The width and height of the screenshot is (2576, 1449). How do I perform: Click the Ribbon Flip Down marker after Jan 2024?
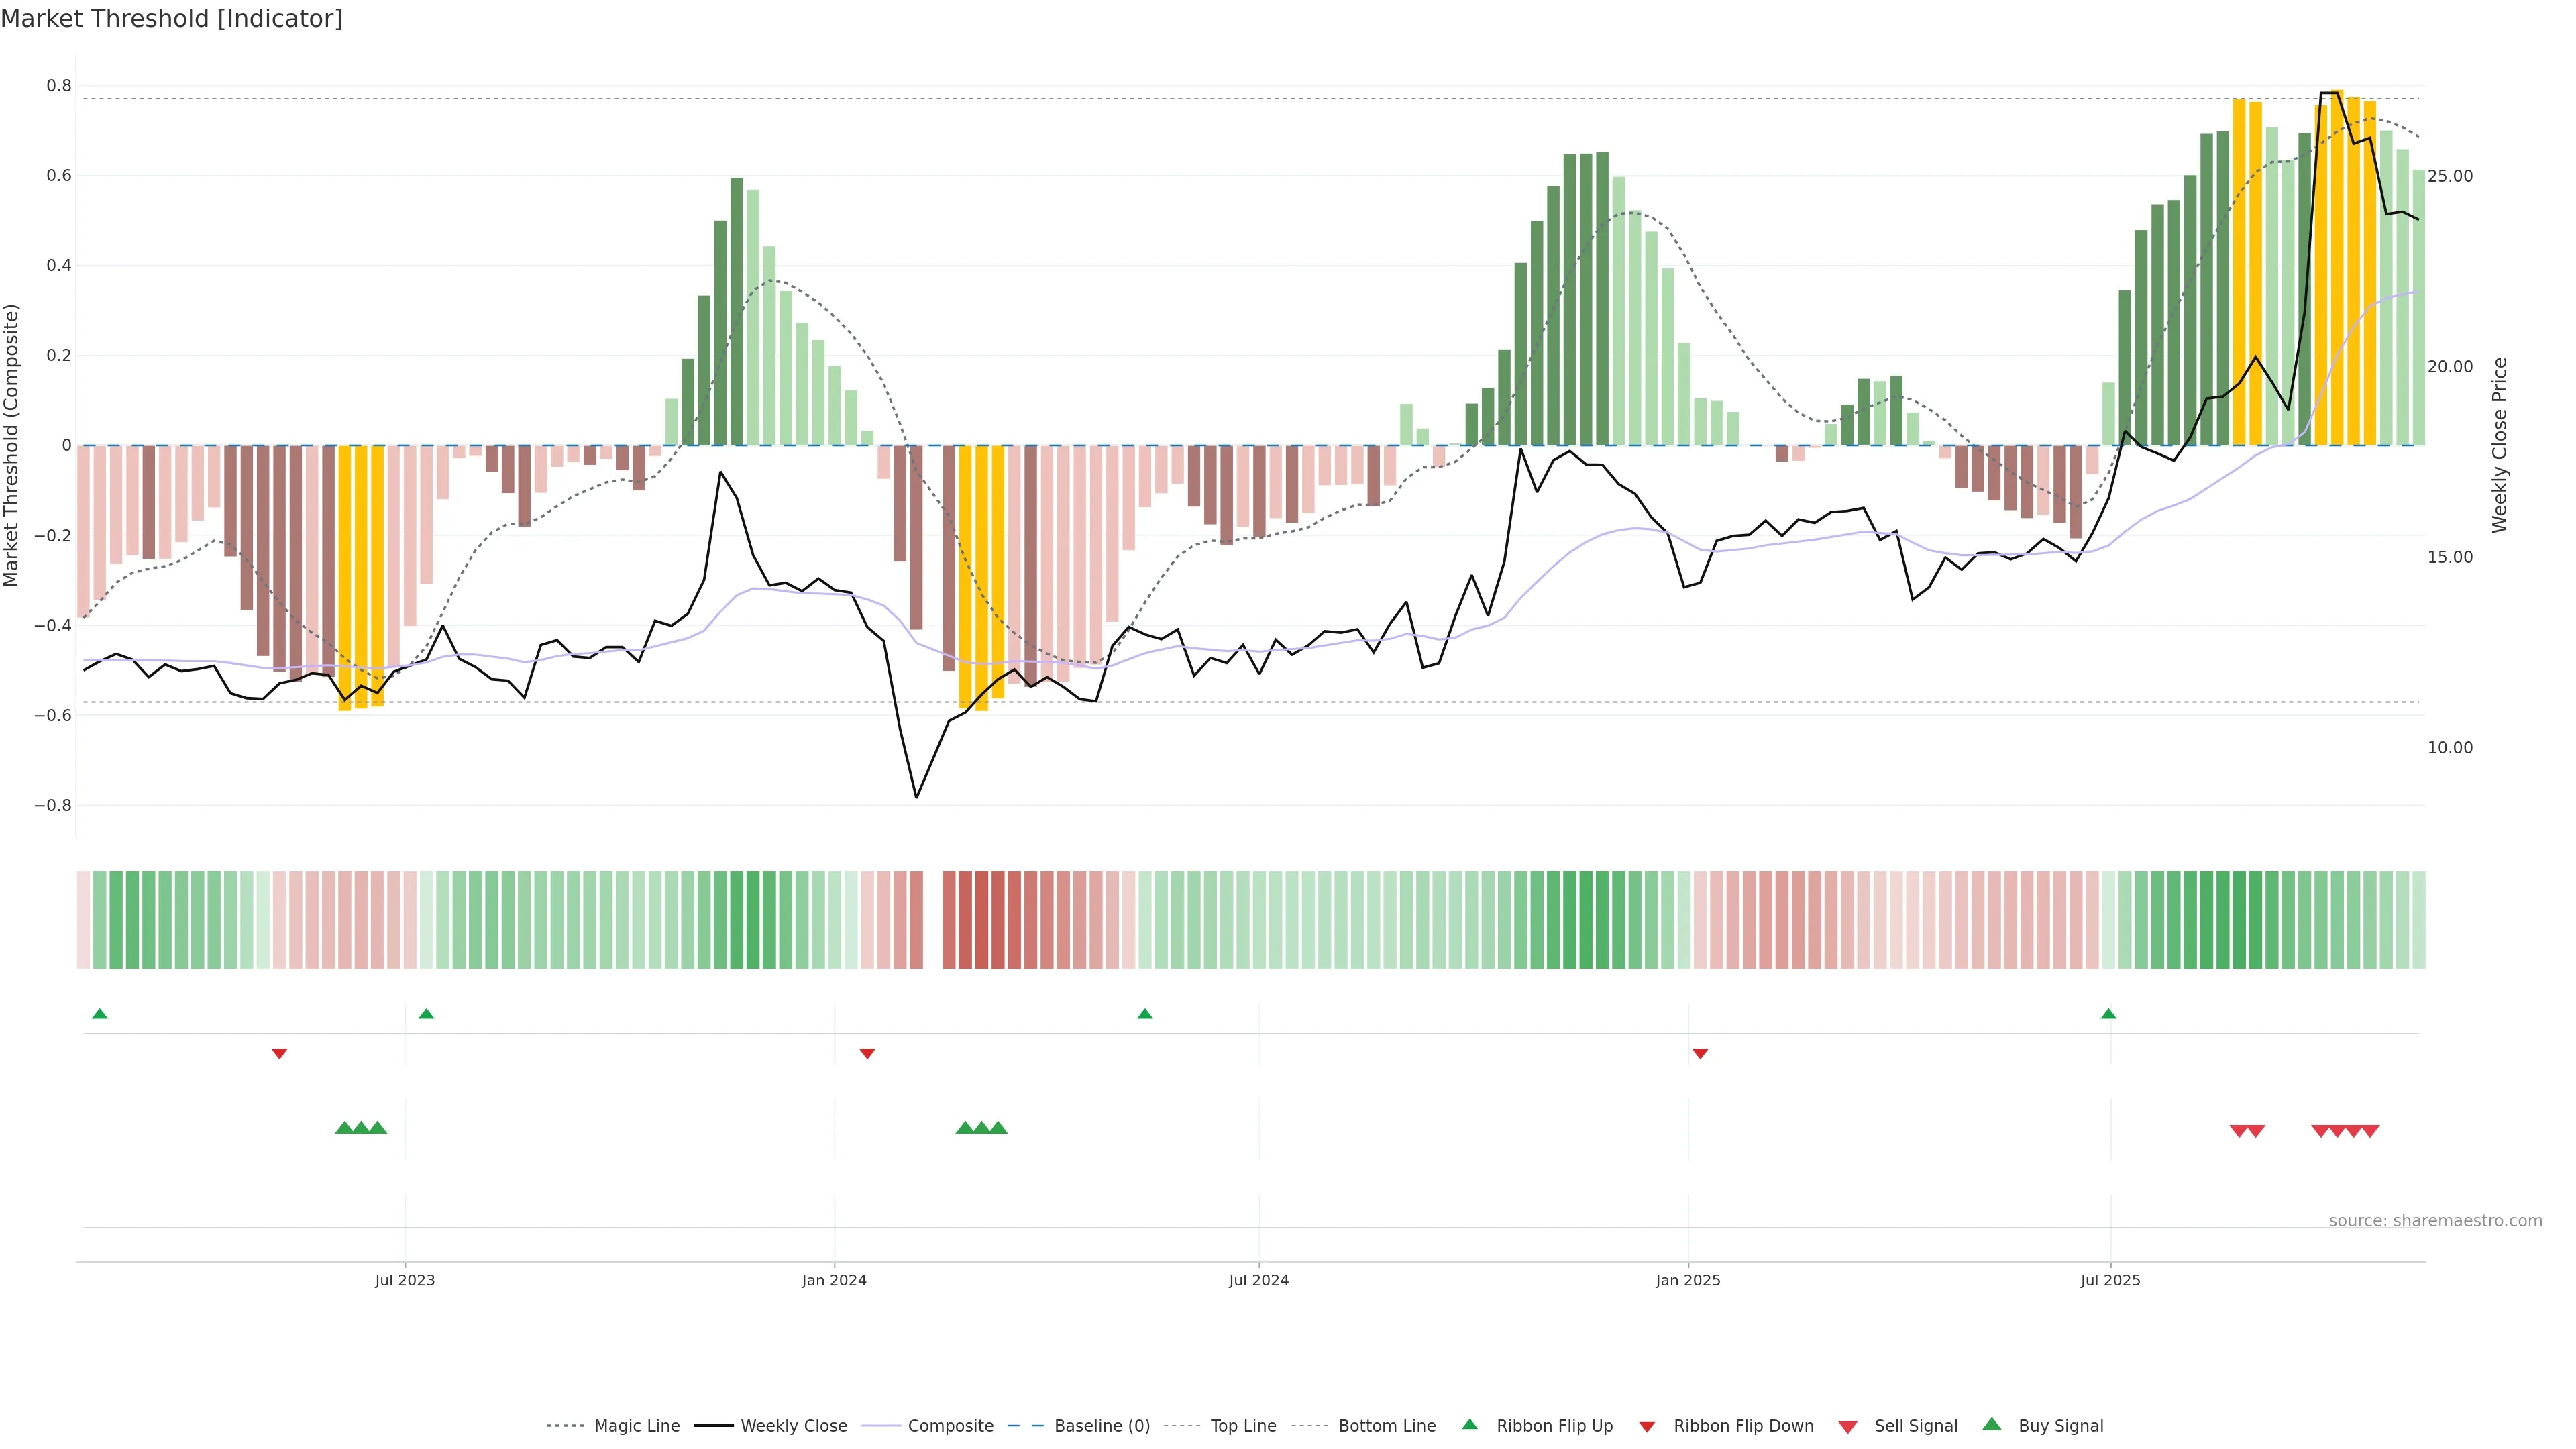pyautogui.click(x=868, y=1054)
